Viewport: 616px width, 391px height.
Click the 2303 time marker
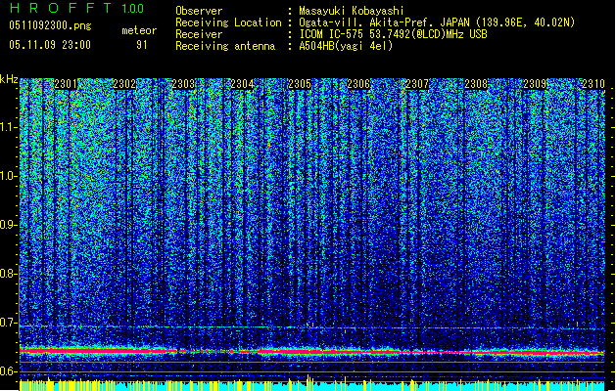point(183,84)
